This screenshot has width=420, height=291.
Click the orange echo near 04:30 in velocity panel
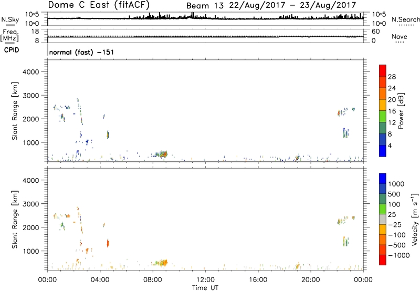click(108, 243)
